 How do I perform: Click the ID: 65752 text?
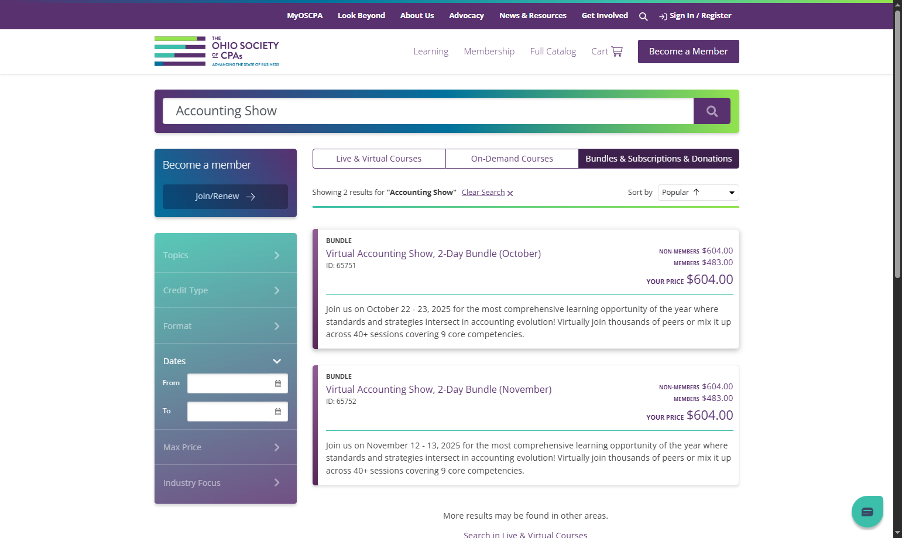(x=341, y=402)
